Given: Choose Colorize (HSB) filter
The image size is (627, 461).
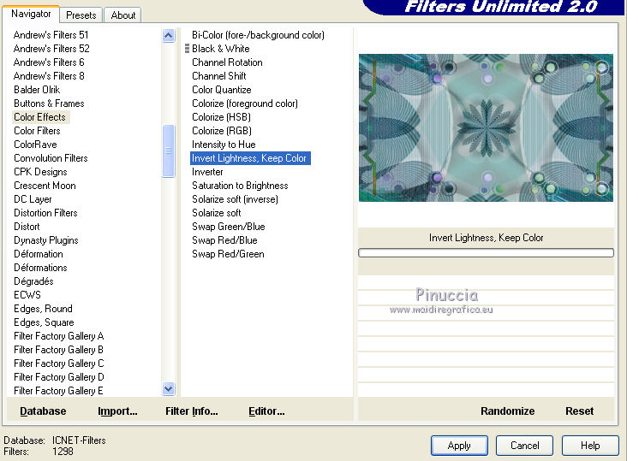Looking at the screenshot, I should (x=221, y=117).
